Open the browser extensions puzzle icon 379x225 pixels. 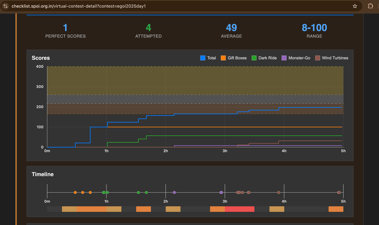[371, 6]
